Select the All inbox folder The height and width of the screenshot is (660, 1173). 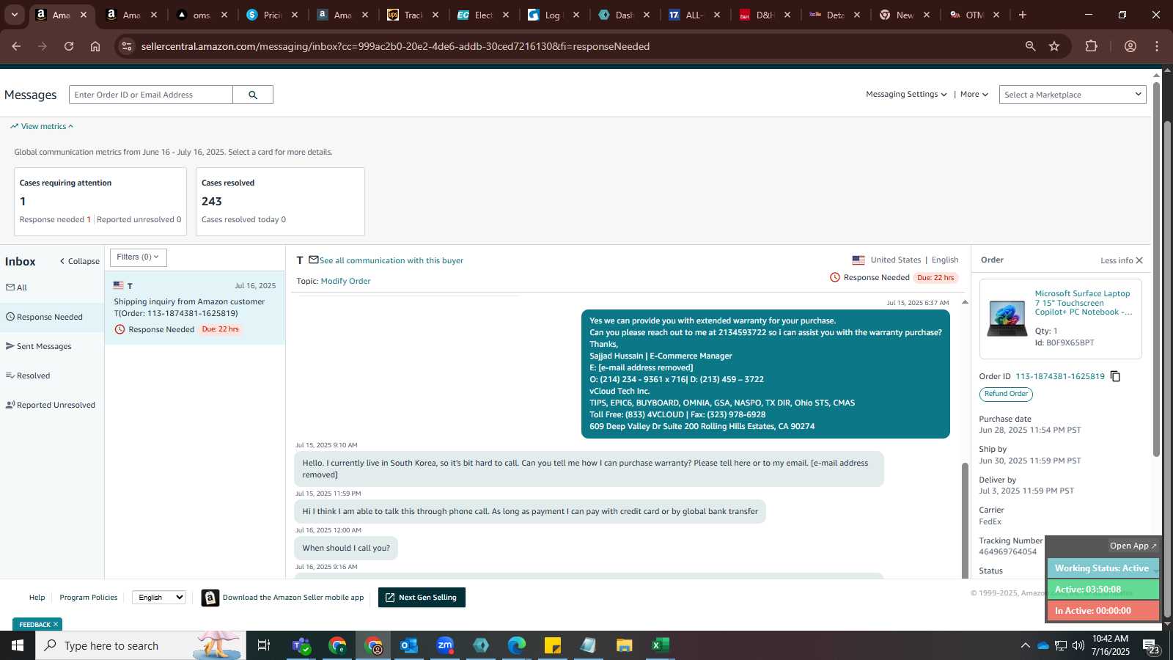coord(52,287)
